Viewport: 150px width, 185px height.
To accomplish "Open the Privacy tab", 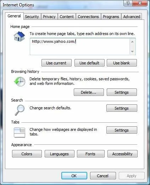I will [49, 17].
